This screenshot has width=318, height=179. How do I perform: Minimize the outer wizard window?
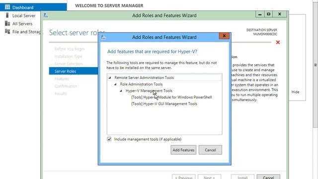(x=260, y=14)
